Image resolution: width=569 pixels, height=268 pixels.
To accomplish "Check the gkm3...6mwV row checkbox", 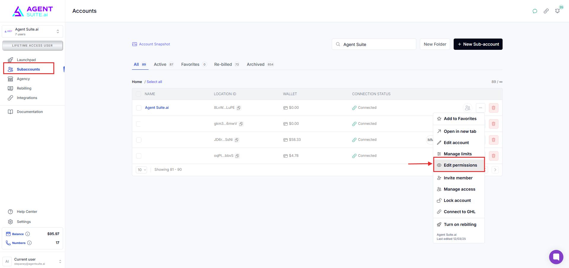I will 138,124.
